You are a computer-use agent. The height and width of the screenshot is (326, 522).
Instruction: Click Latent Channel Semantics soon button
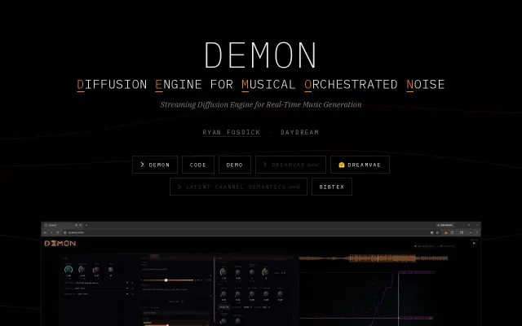pos(238,187)
